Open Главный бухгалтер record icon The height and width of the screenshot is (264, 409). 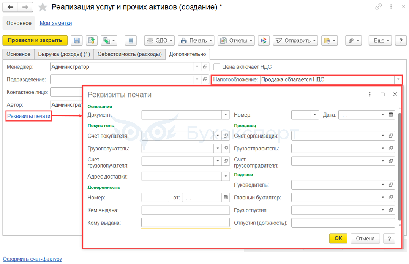click(x=391, y=198)
